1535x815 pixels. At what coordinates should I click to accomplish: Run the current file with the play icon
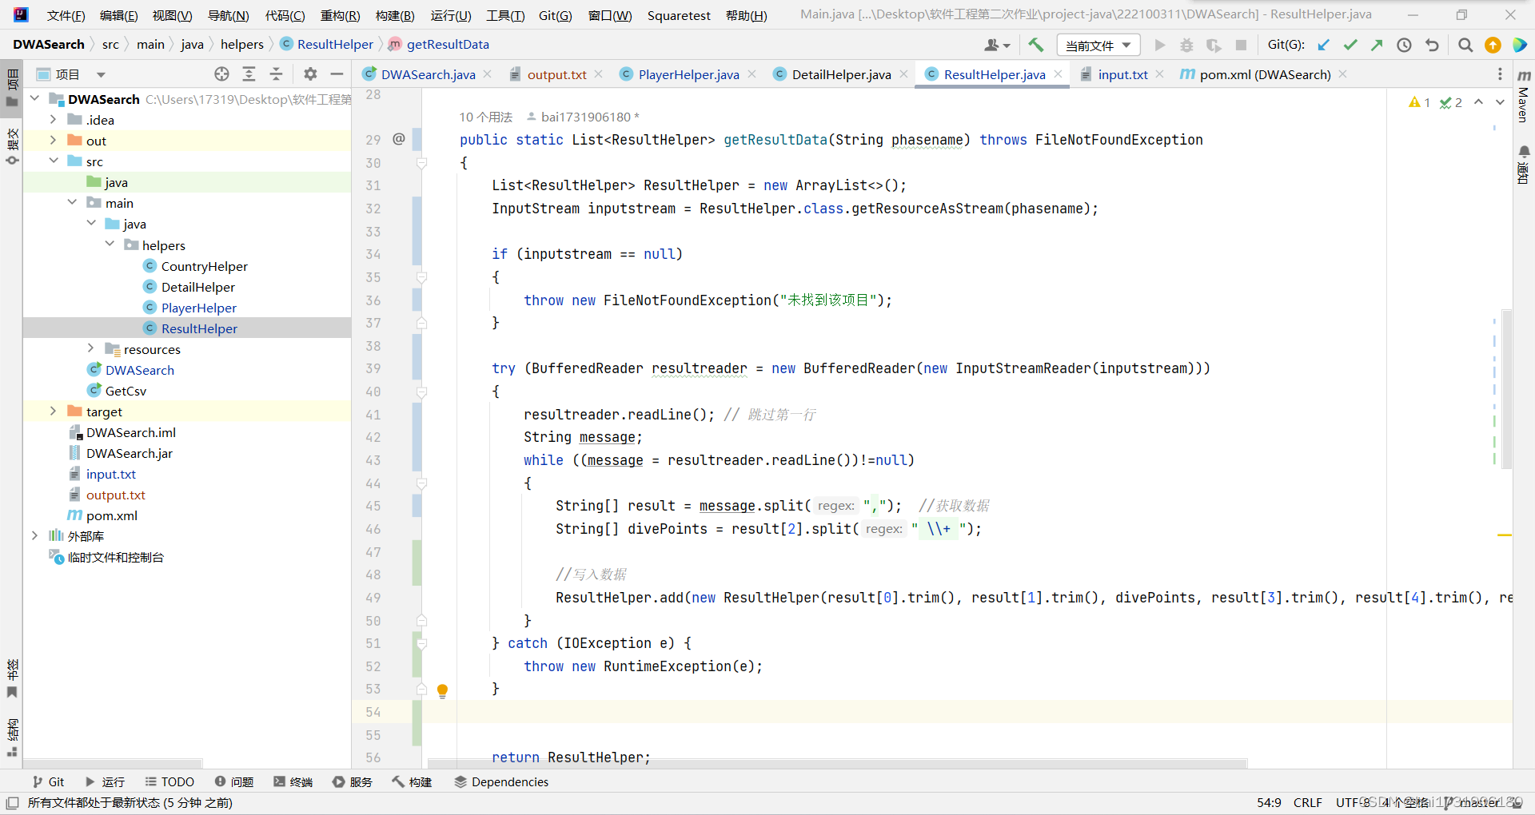[1160, 46]
